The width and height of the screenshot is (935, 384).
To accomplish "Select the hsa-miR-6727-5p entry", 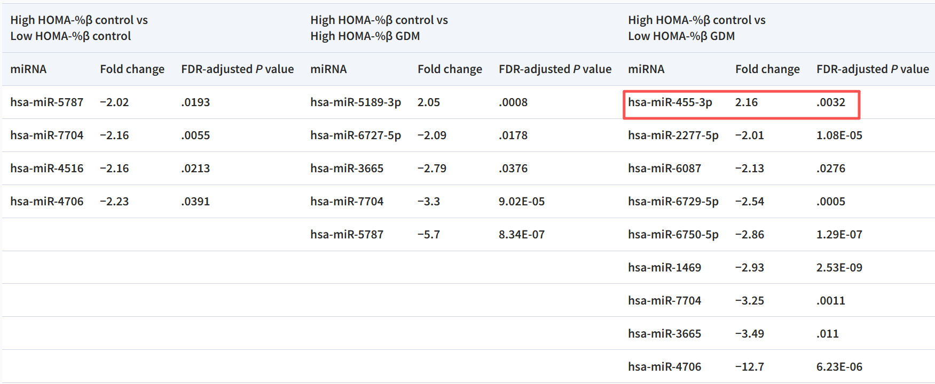I will pos(355,135).
